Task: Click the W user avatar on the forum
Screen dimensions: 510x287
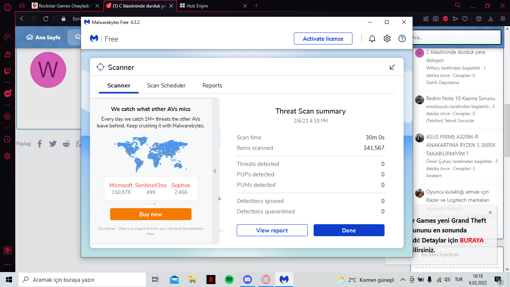Action: pos(48,70)
